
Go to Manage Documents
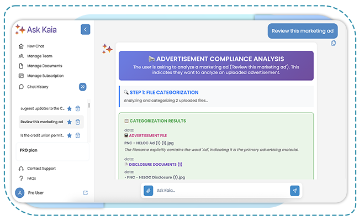pyautogui.click(x=45, y=66)
